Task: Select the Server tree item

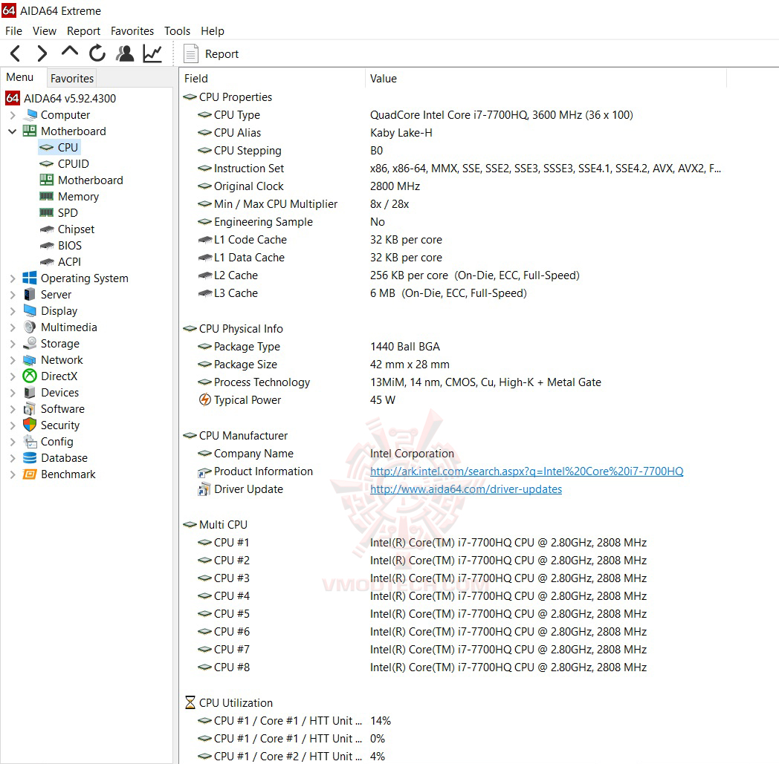Action: click(x=56, y=295)
